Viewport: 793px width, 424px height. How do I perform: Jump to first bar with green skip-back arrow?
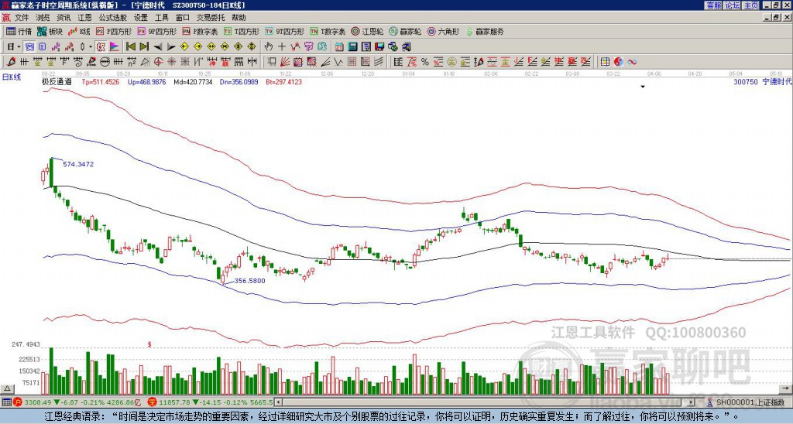(130, 47)
